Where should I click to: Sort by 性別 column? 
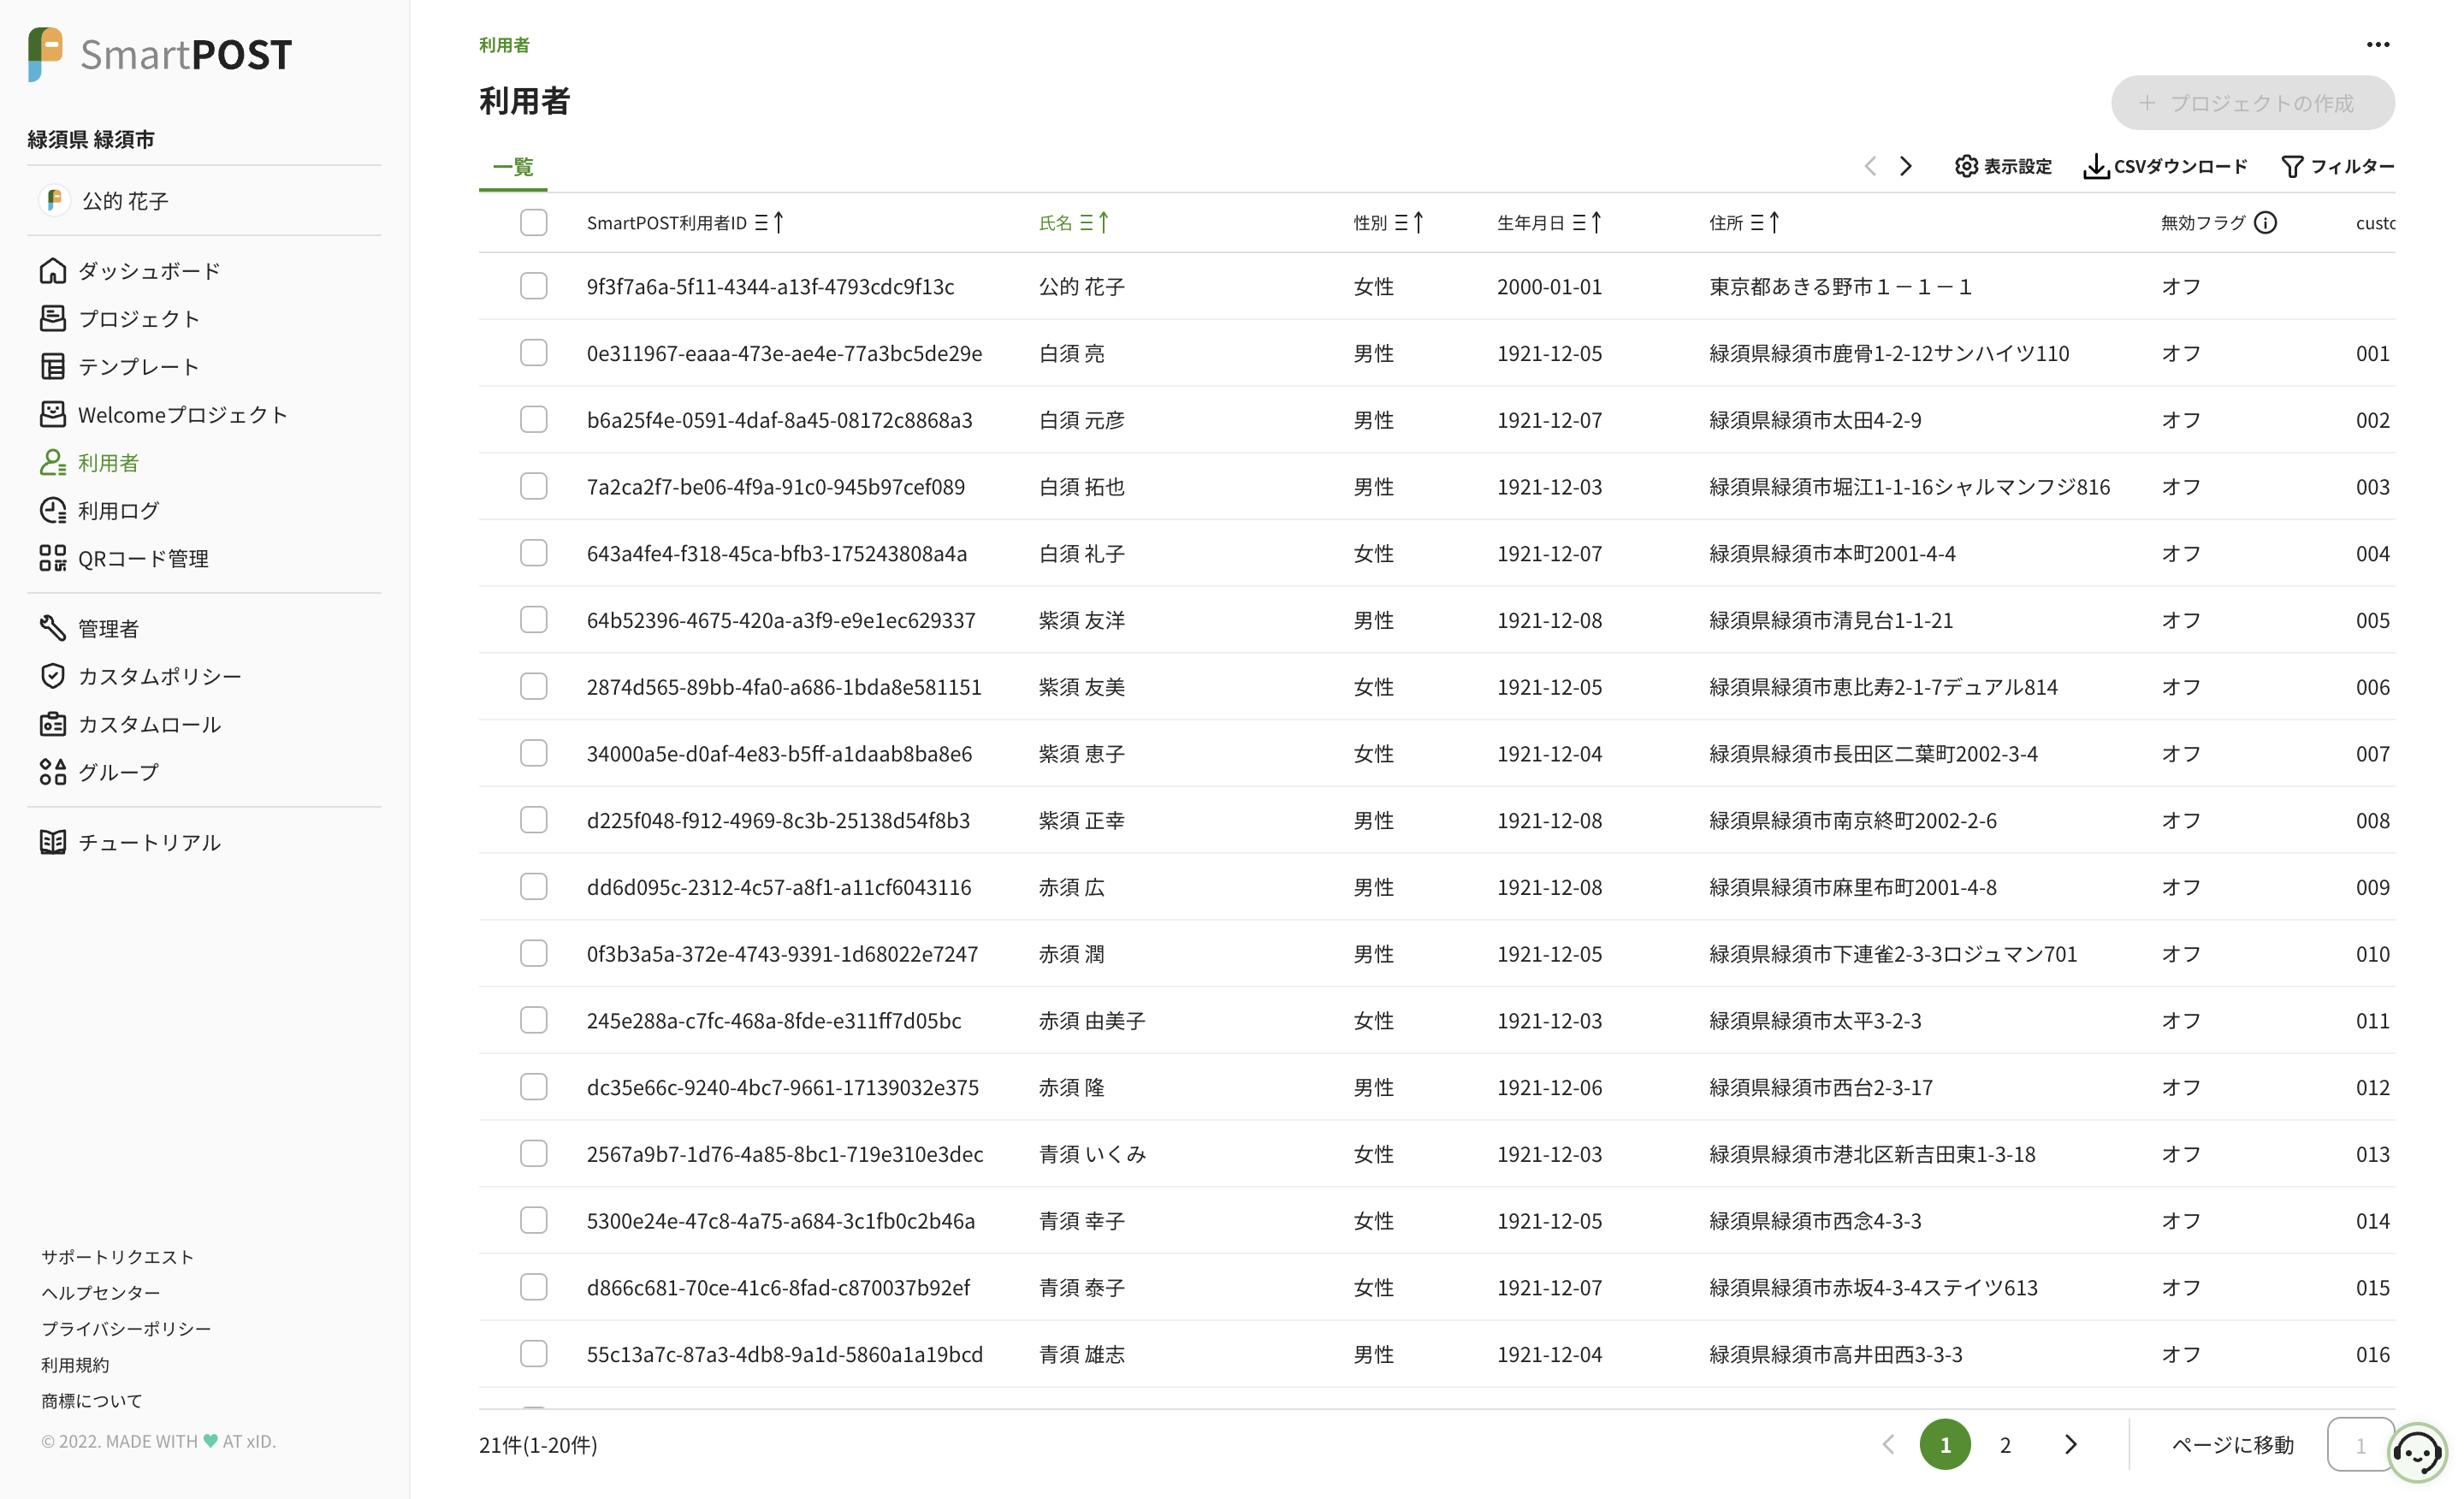coord(1408,223)
